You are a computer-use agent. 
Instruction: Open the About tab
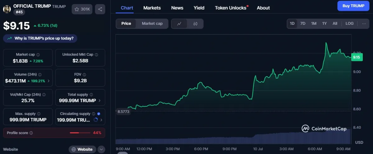pos(263,8)
